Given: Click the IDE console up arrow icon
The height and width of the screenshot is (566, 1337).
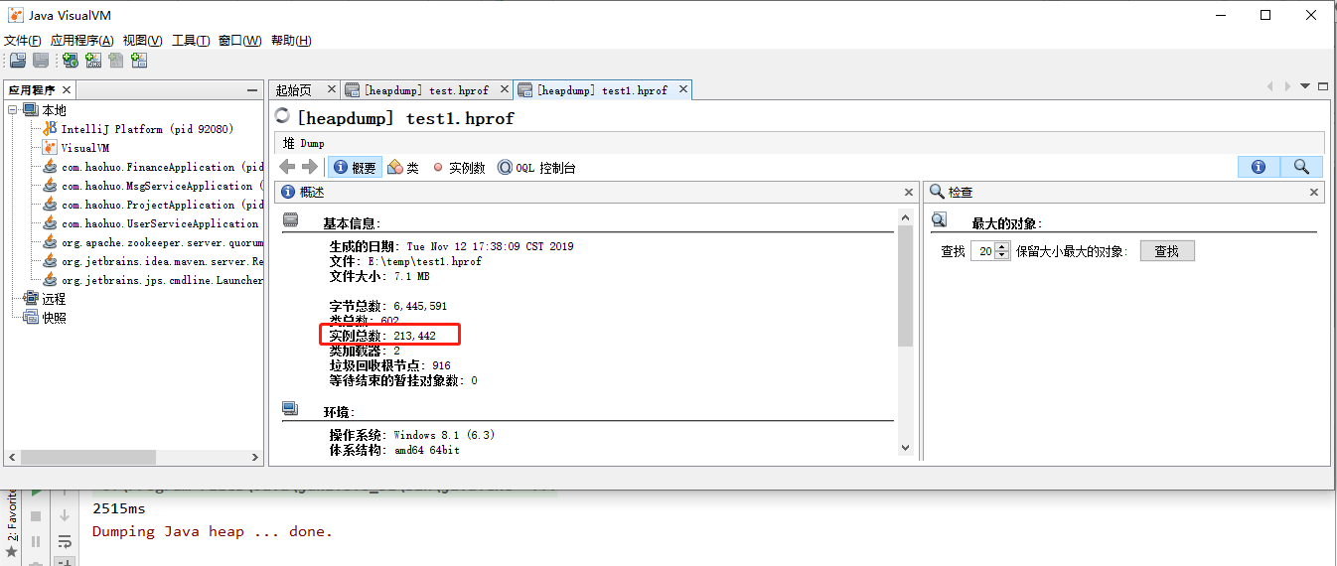Looking at the screenshot, I should (65, 493).
